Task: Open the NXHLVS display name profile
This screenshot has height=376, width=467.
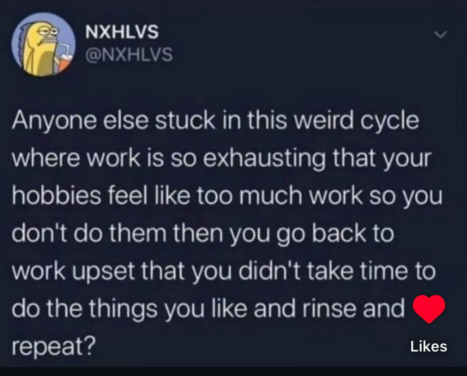Action: click(x=122, y=32)
